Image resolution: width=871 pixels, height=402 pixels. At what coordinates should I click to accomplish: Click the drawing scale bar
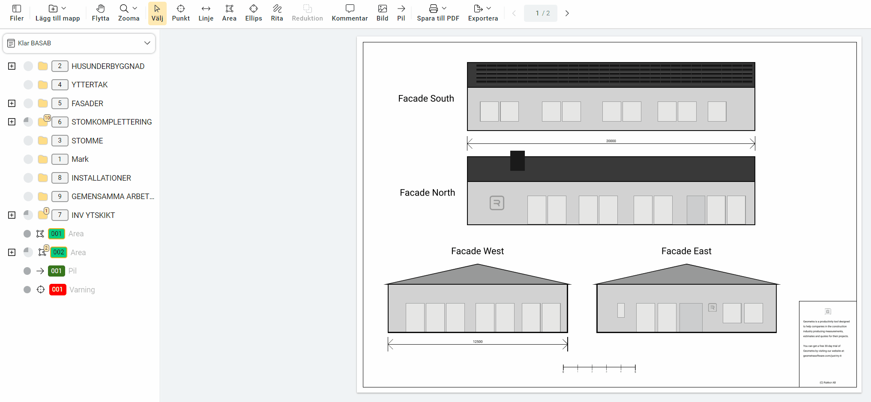click(599, 368)
